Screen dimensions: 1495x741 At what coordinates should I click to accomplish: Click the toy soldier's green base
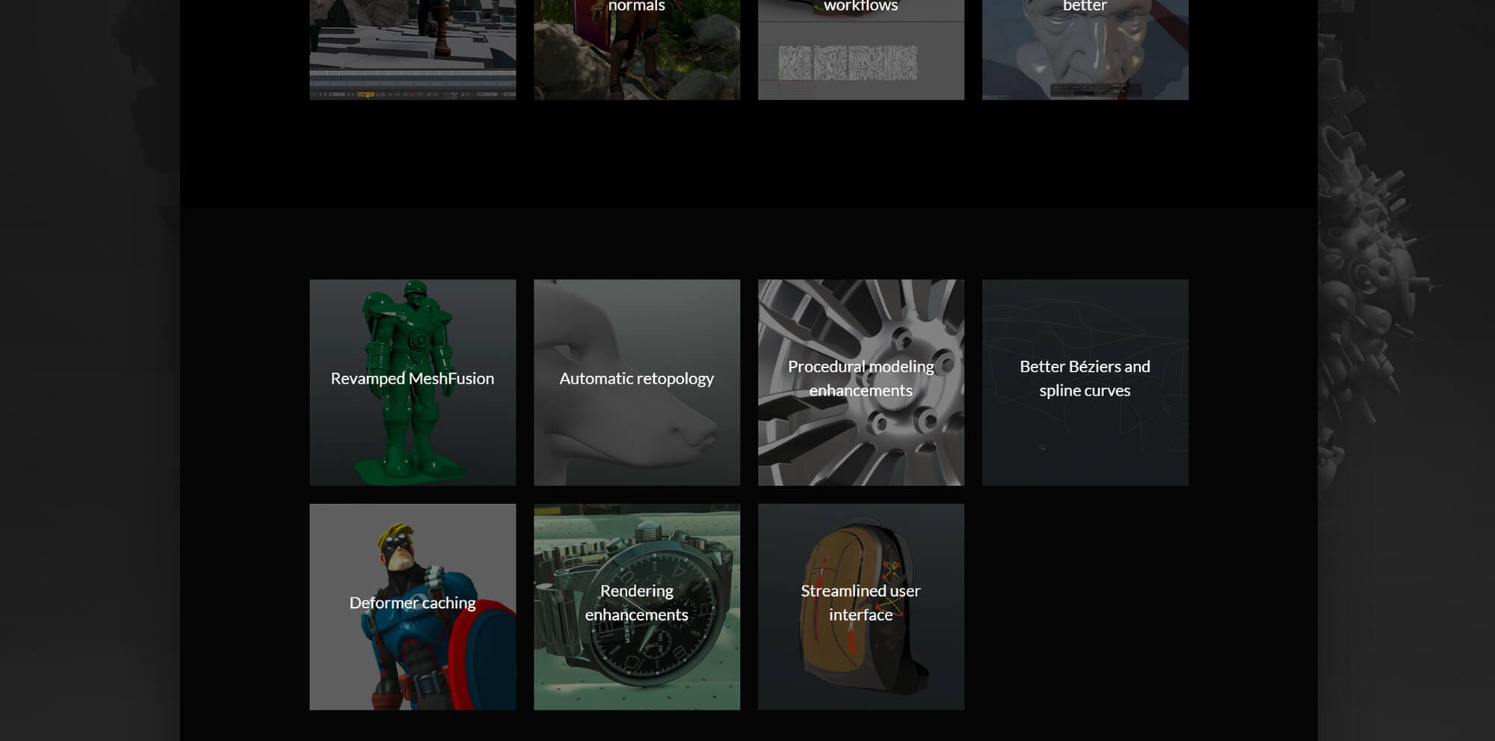(411, 473)
